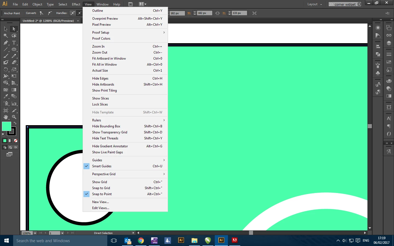Screen dimensions: 394x246
Task: Open the Paragraph panel pilcrow icon
Action: click(389, 126)
